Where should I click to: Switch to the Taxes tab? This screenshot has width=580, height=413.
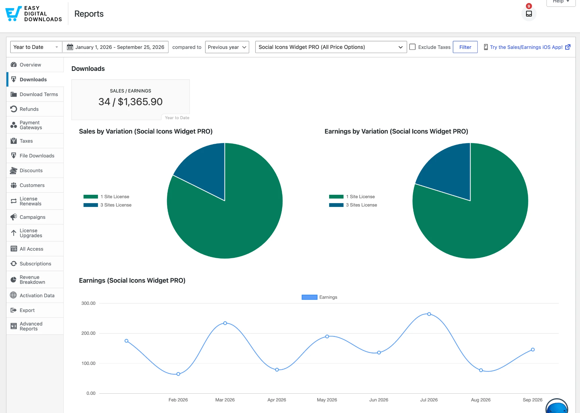(x=35, y=141)
